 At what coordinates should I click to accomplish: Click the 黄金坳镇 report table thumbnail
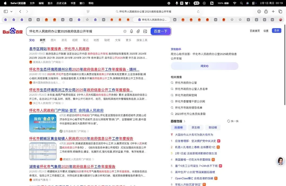tap(43, 151)
